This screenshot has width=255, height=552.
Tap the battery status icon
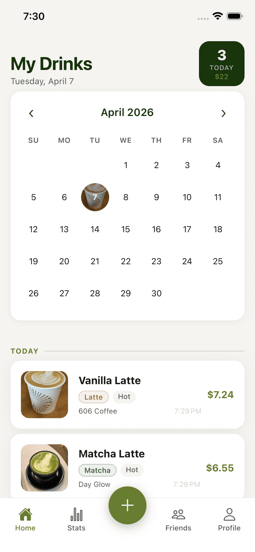(x=235, y=16)
